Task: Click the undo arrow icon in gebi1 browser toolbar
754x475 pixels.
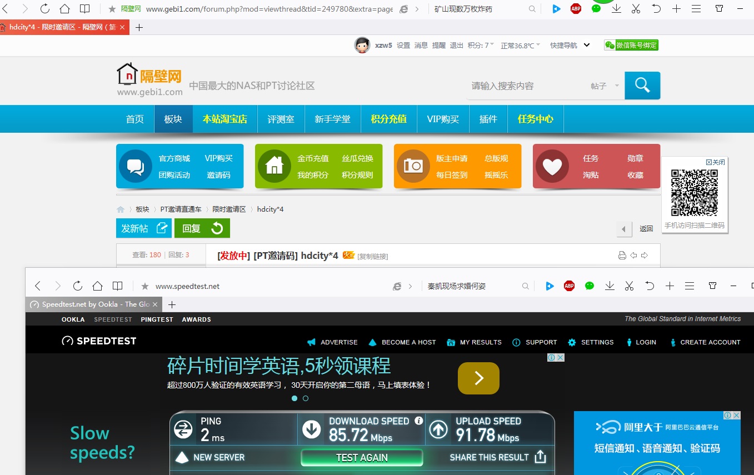Action: (x=656, y=9)
